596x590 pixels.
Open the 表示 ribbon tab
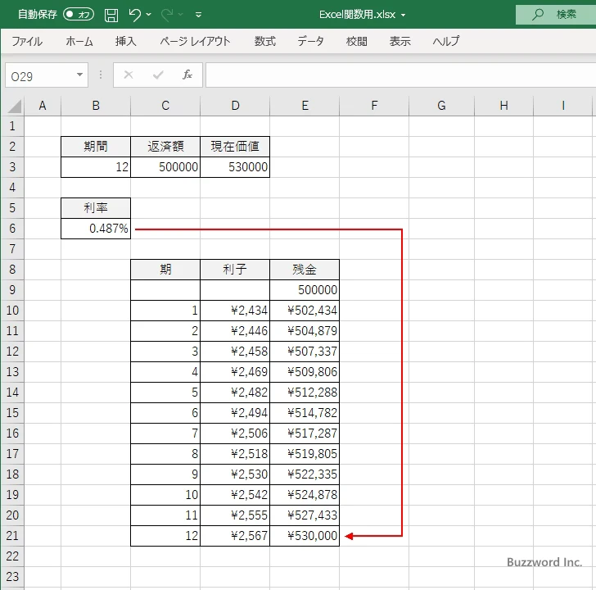click(400, 41)
